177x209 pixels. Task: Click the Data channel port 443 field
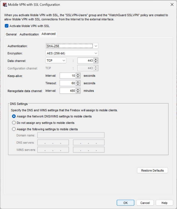(x=86, y=61)
